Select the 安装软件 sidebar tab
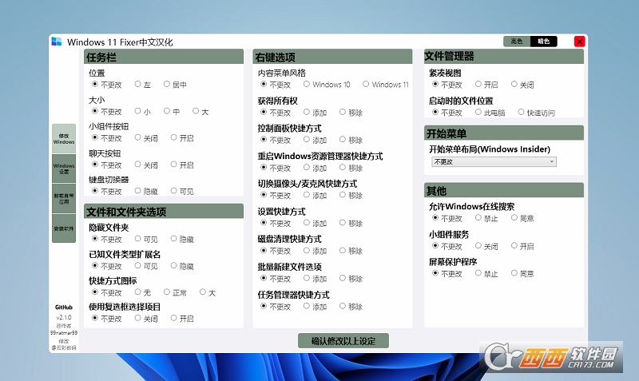Image resolution: width=639 pixels, height=381 pixels. pyautogui.click(x=64, y=228)
